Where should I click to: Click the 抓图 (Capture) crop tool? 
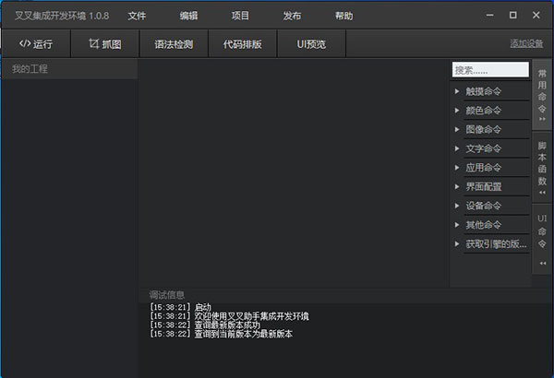coord(105,44)
